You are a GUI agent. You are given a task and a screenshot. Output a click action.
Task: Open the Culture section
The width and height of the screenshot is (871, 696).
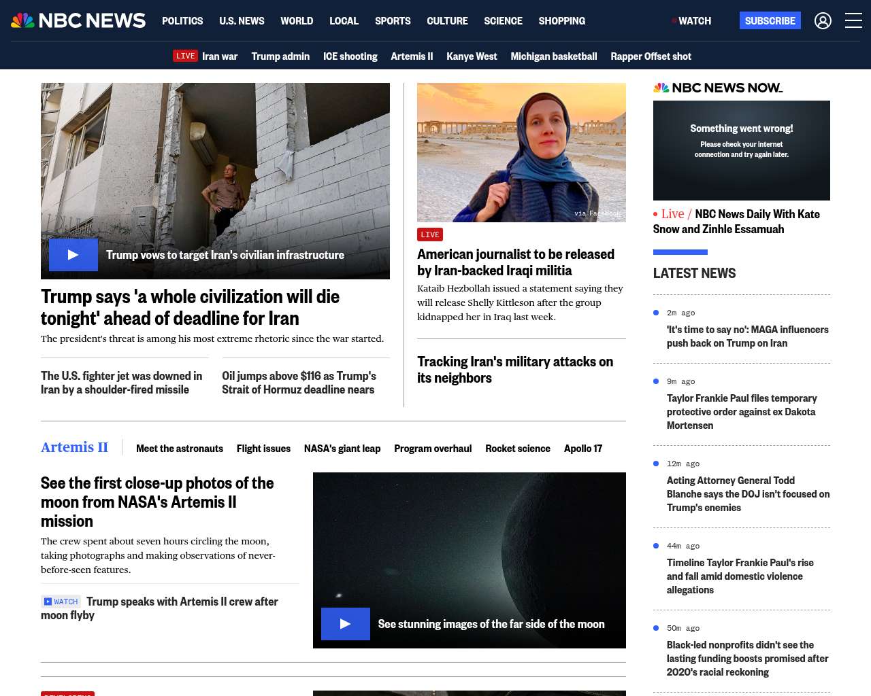(447, 21)
